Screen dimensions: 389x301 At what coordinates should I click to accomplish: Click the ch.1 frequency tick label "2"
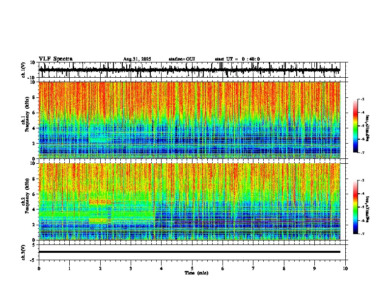tap(34, 143)
